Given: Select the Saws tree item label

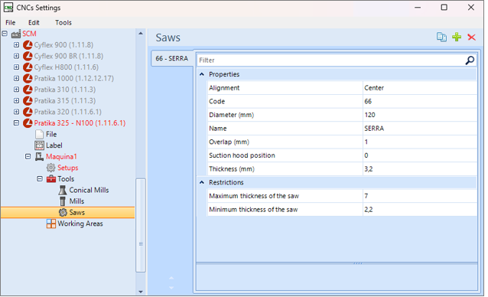Looking at the screenshot, I should tap(77, 212).
